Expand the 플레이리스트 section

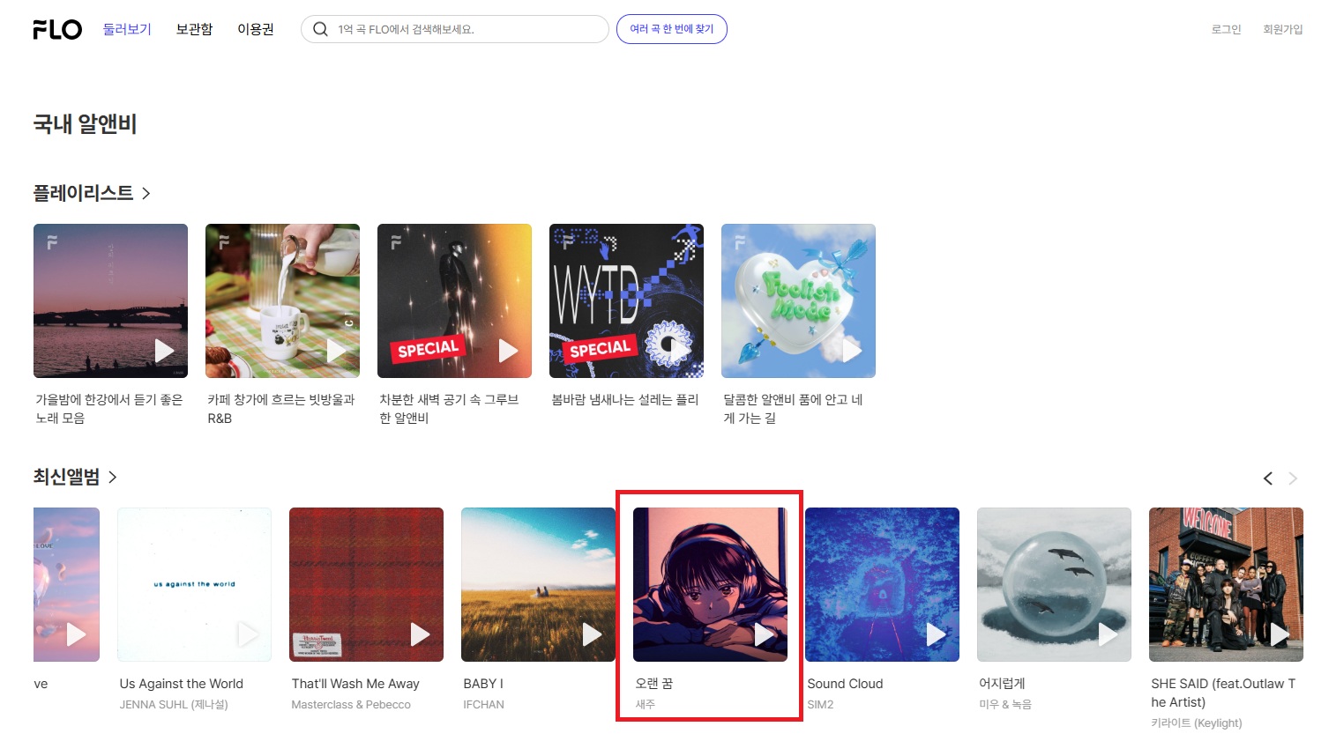(x=92, y=193)
